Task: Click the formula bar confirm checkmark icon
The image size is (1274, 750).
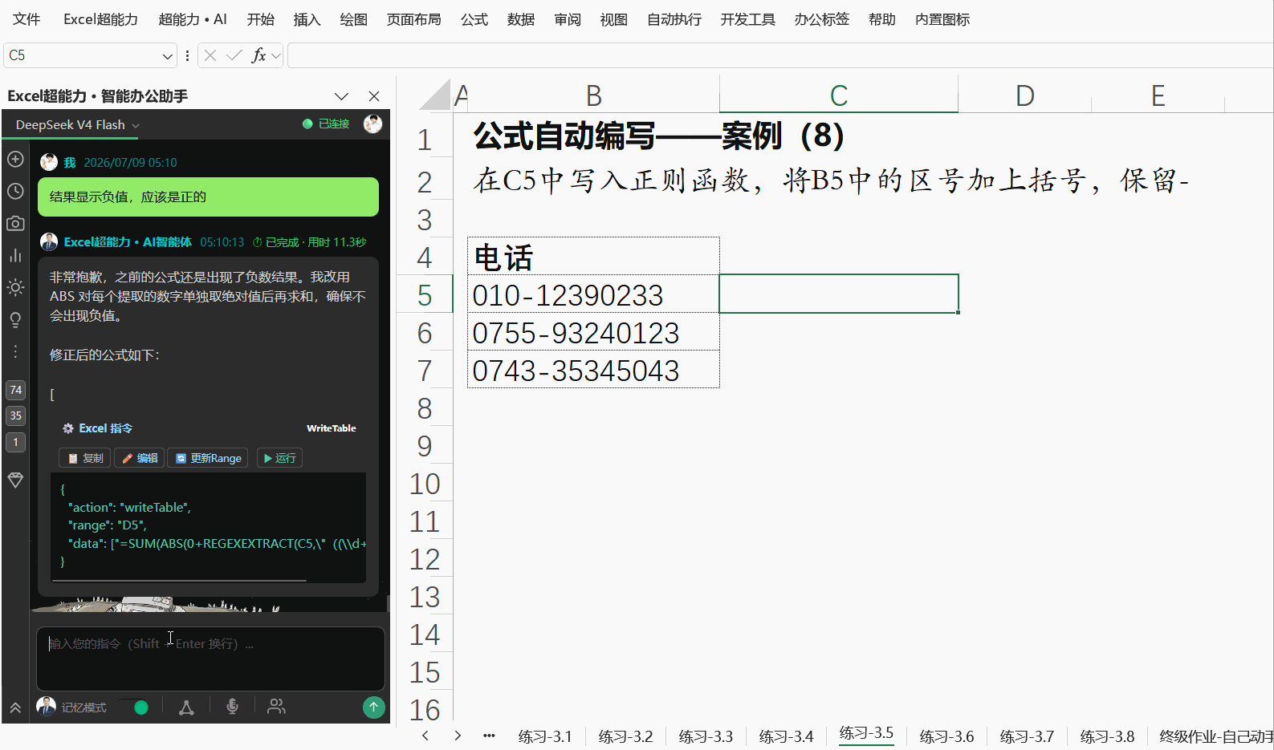Action: coord(234,55)
